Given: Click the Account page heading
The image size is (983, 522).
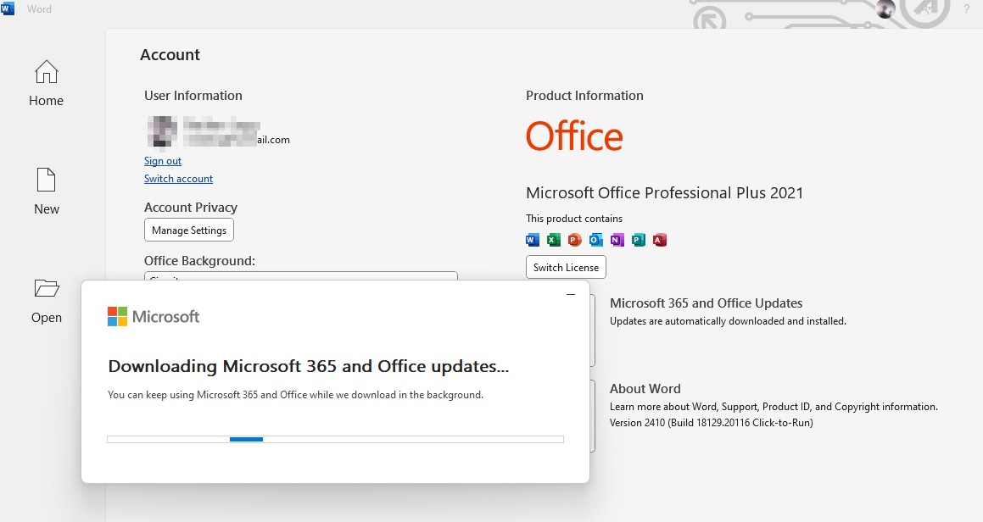Looking at the screenshot, I should 170,54.
